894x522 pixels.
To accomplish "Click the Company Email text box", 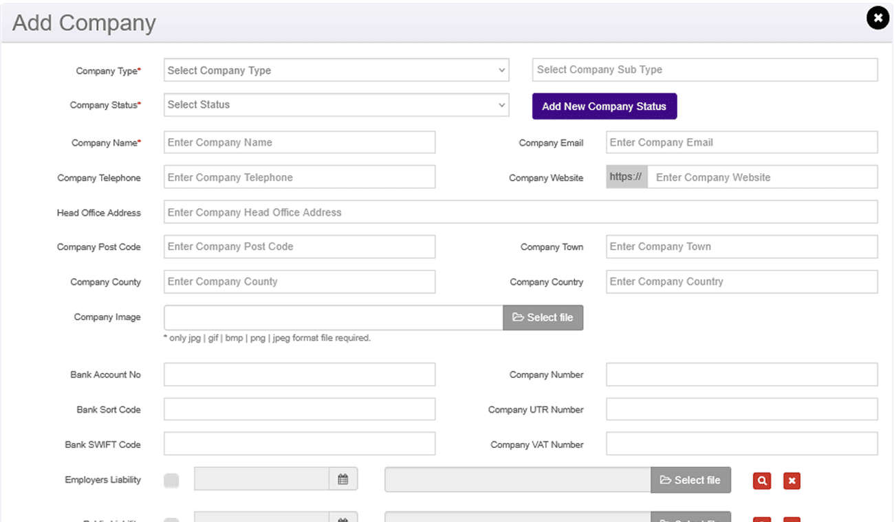I will click(741, 142).
